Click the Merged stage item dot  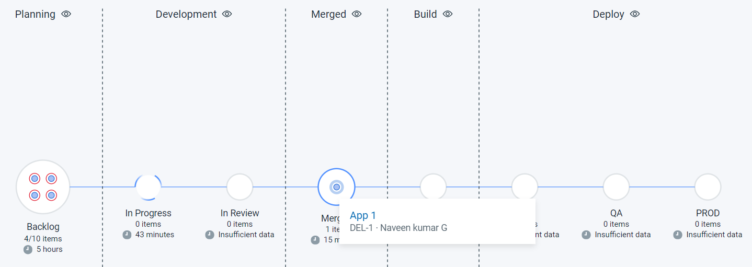(336, 187)
